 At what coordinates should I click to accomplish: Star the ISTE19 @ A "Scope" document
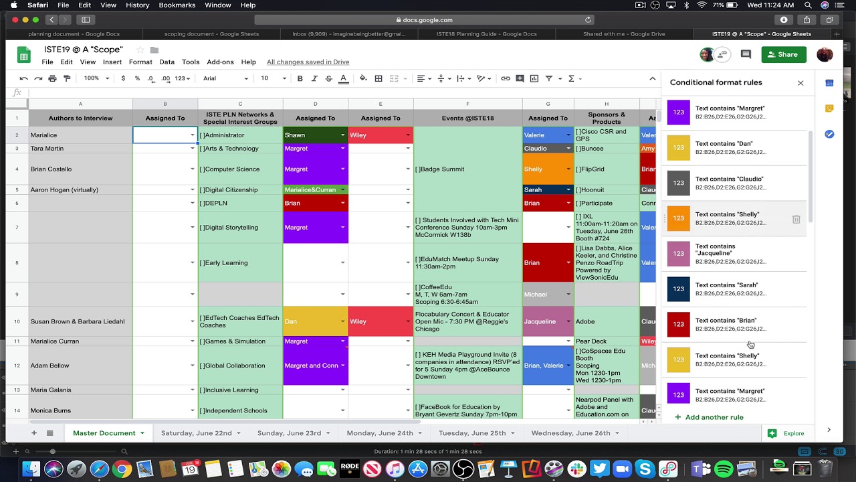coord(140,50)
